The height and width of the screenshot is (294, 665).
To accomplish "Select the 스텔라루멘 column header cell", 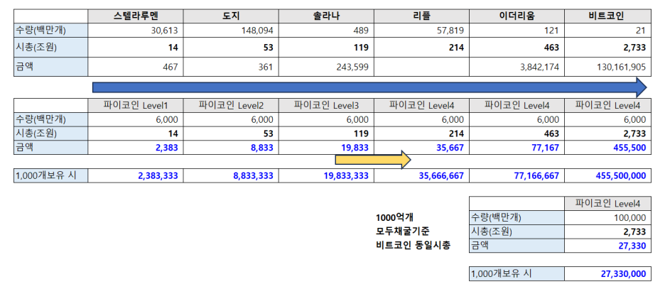I will tap(136, 16).
